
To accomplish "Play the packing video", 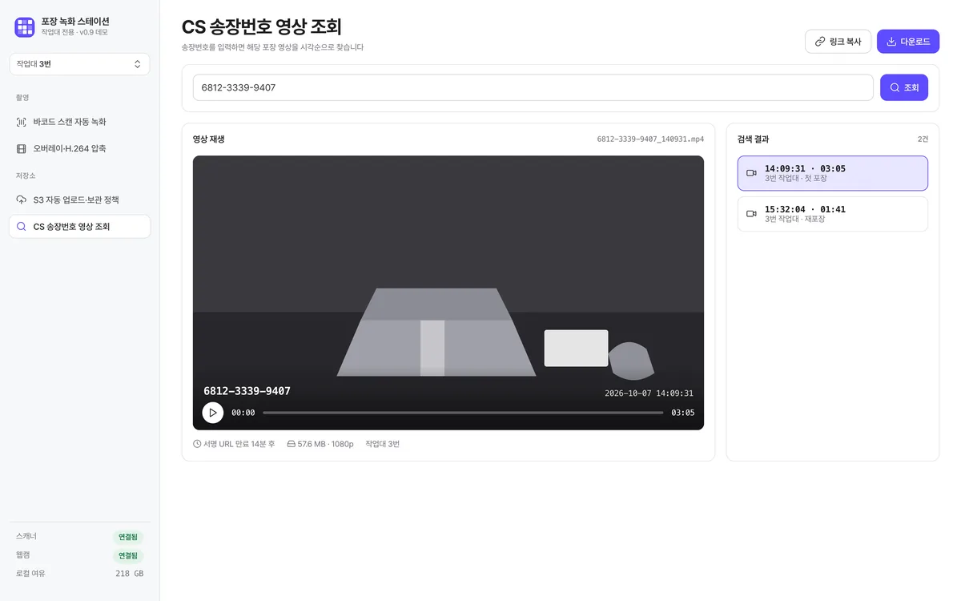I will click(213, 413).
